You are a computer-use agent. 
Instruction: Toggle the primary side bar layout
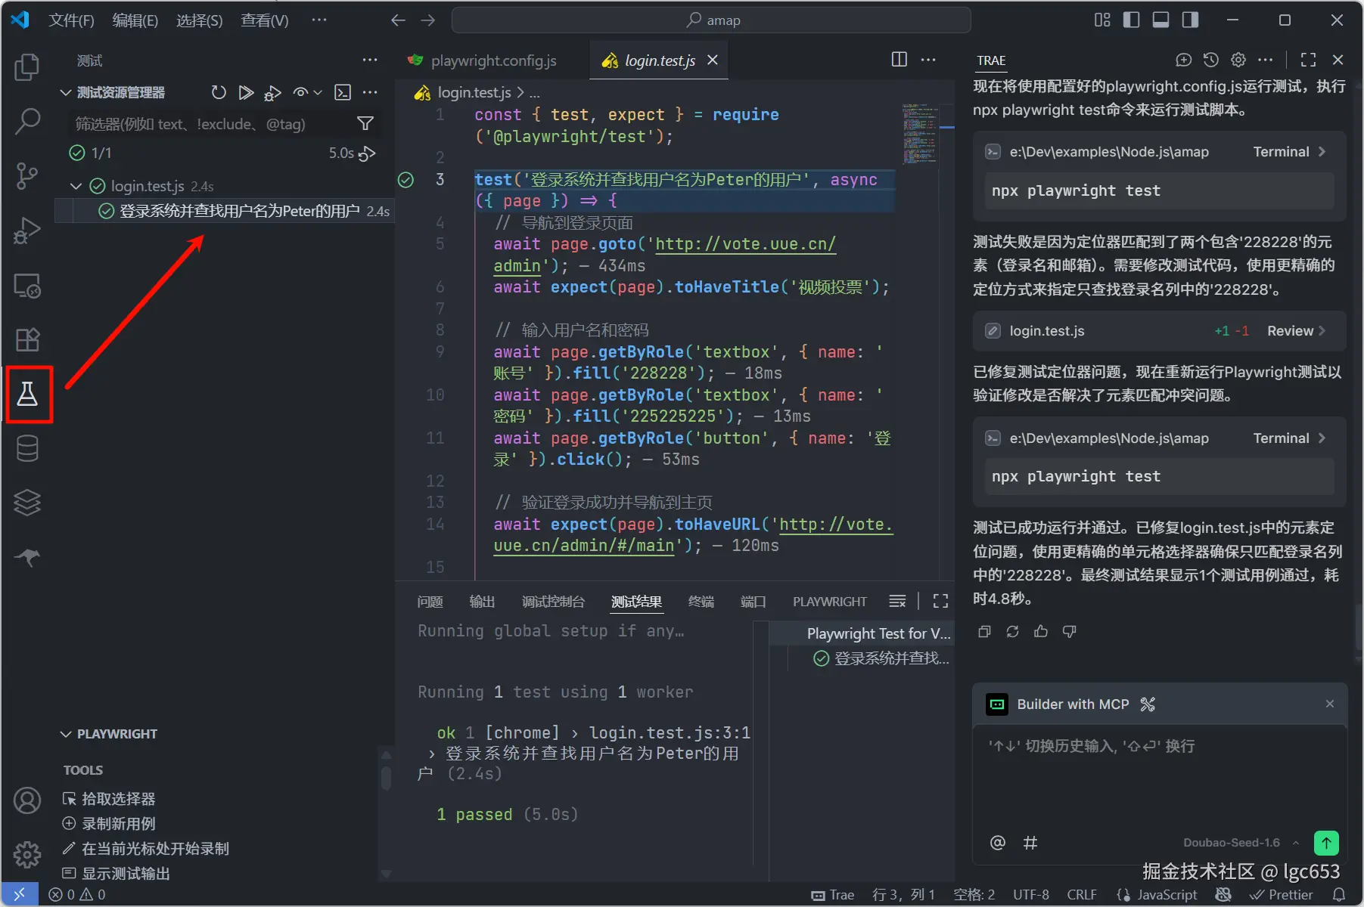click(x=1131, y=20)
